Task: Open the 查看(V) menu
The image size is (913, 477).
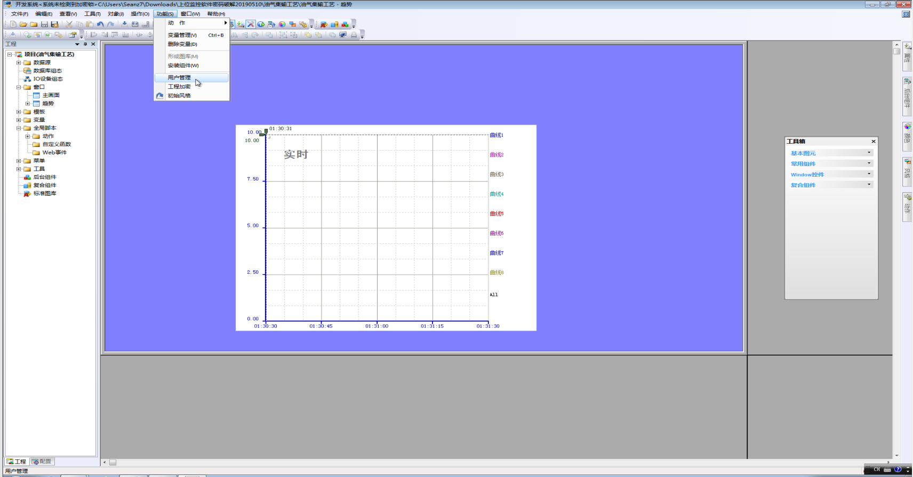Action: point(68,14)
